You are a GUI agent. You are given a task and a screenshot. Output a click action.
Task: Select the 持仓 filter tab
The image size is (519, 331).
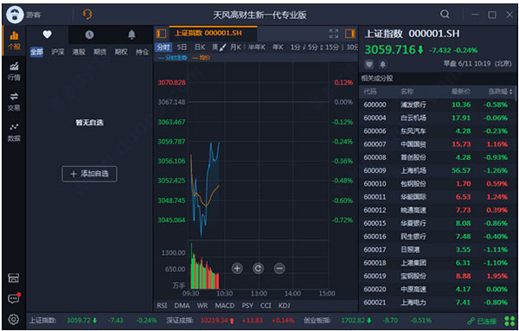142,52
